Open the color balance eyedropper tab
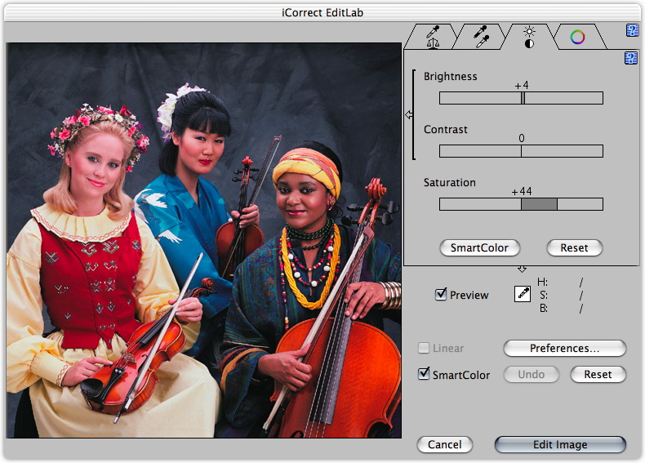645x463 pixels. [433, 38]
